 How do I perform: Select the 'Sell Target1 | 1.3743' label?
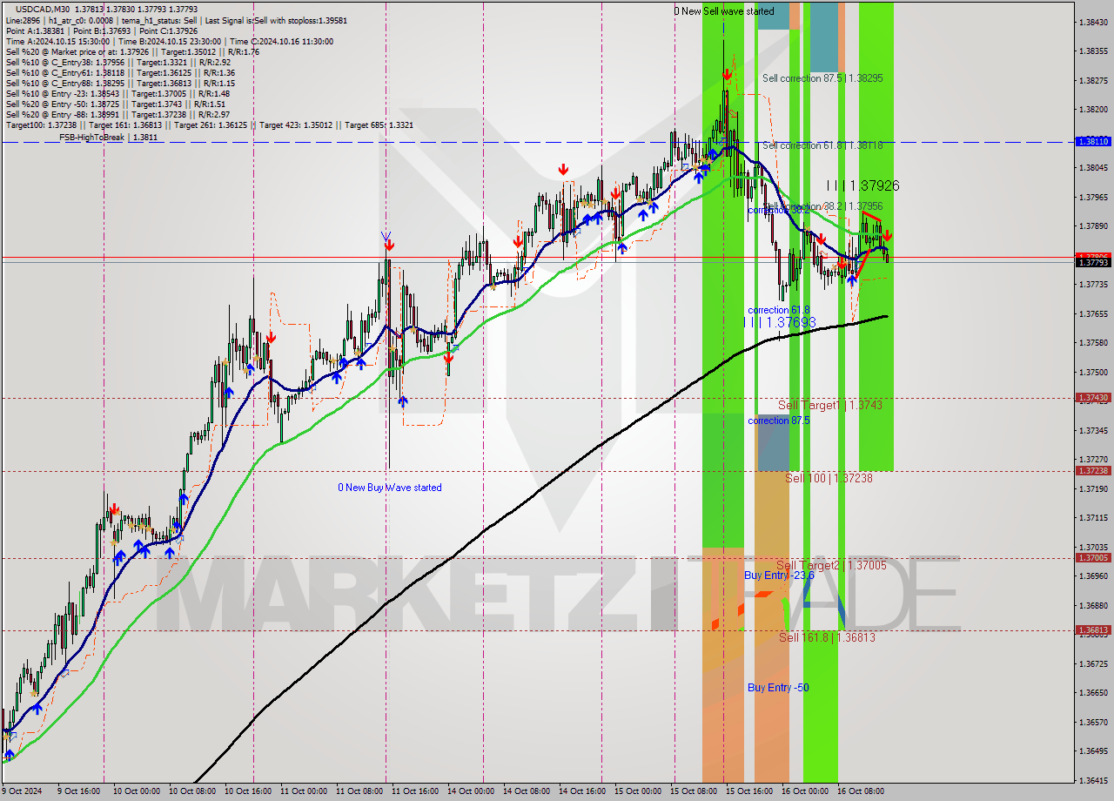pyautogui.click(x=830, y=405)
